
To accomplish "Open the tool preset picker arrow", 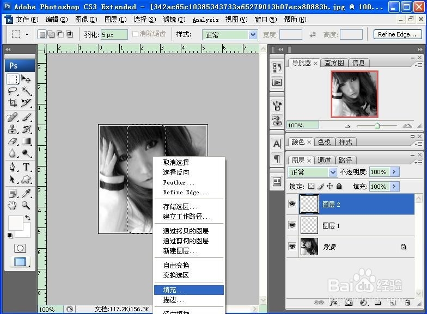I will click(27, 35).
